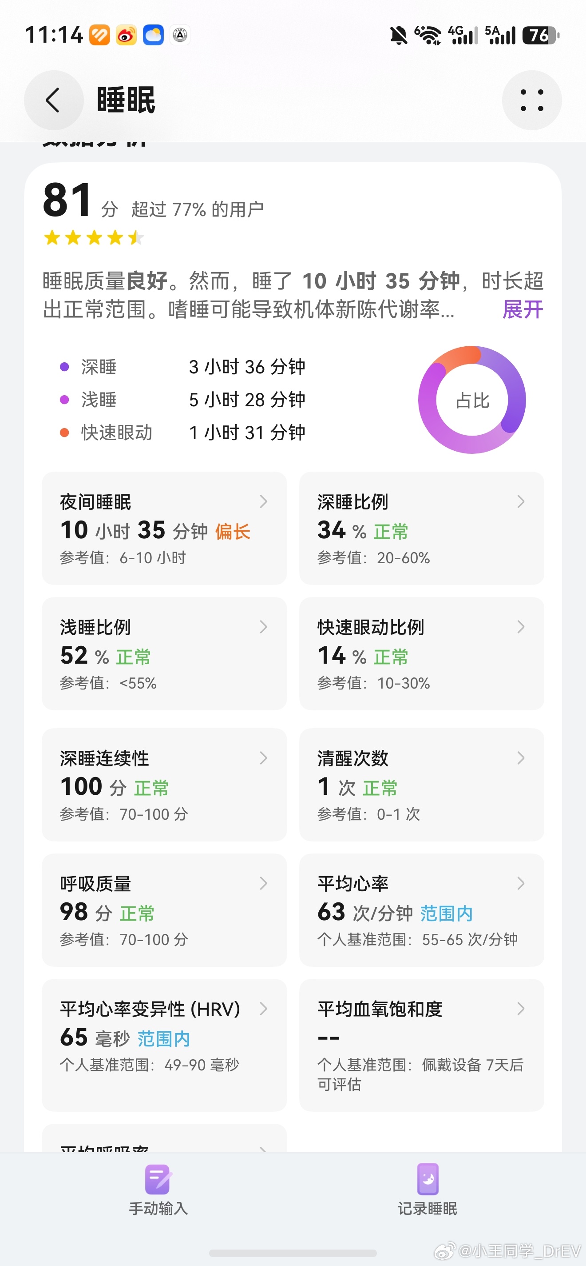Tap the Weibo icon in status bar
Screen dimensions: 586x1266
126,35
